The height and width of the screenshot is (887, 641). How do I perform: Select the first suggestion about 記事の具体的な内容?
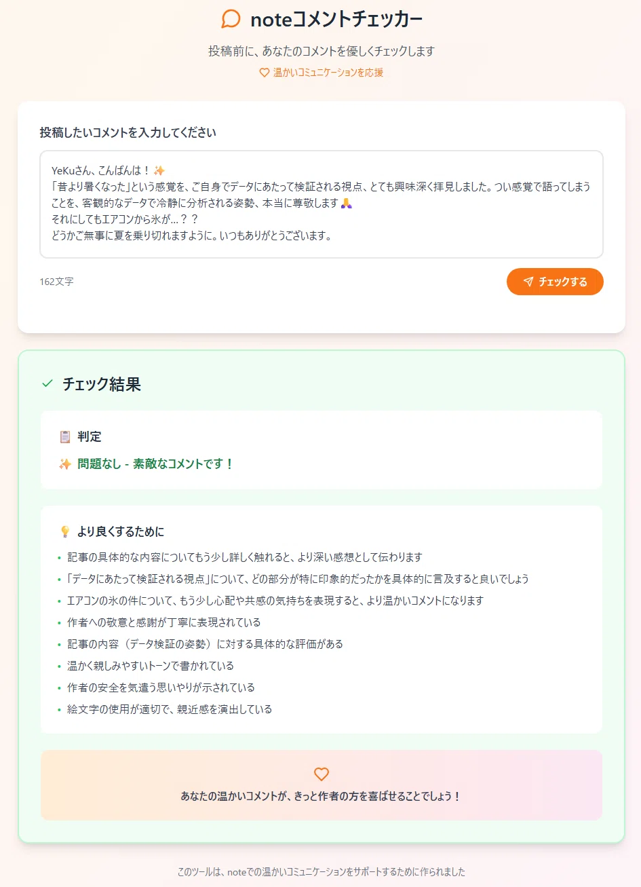pyautogui.click(x=244, y=557)
